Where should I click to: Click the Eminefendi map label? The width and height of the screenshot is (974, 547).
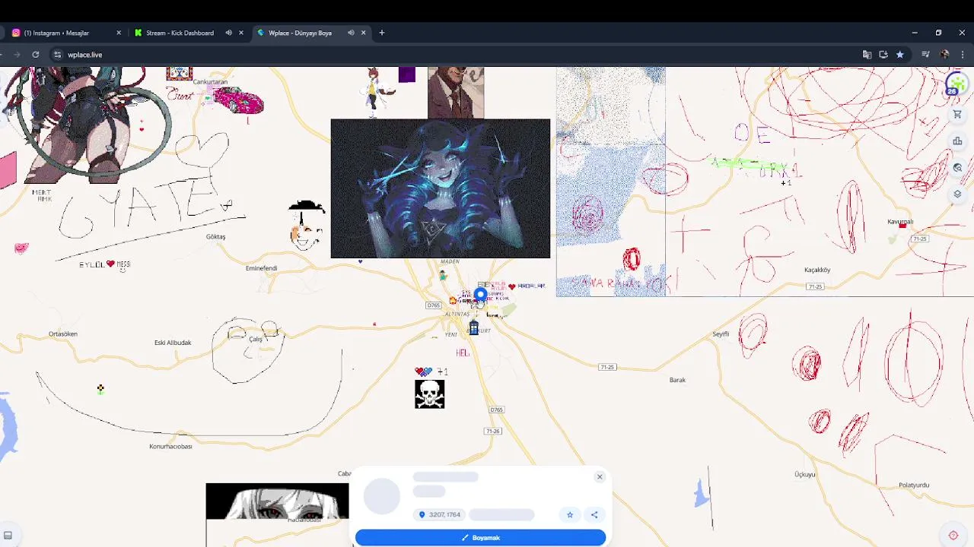click(261, 268)
